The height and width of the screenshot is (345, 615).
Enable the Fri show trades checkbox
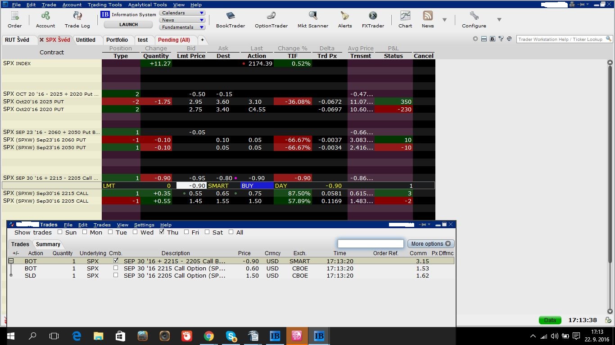coord(186,232)
